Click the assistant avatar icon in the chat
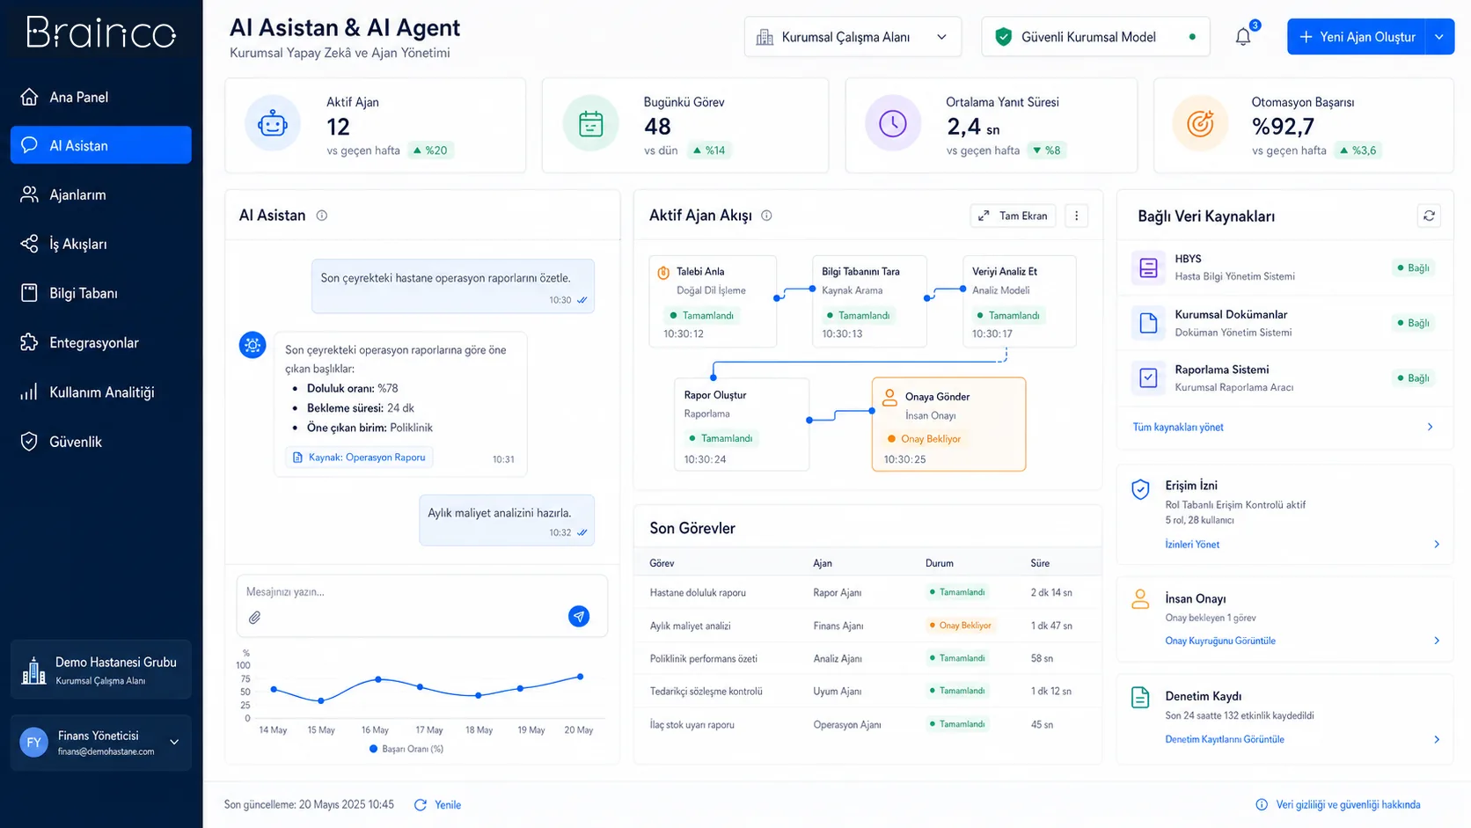The height and width of the screenshot is (828, 1471). pos(252,345)
